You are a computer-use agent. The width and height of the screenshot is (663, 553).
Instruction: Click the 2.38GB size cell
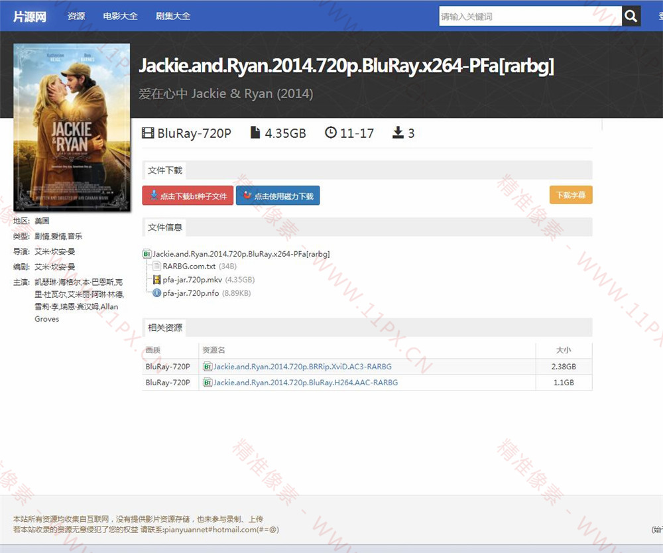564,367
